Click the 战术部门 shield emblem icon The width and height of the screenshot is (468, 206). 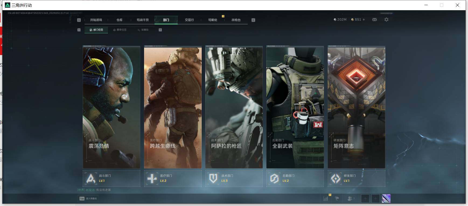click(213, 178)
